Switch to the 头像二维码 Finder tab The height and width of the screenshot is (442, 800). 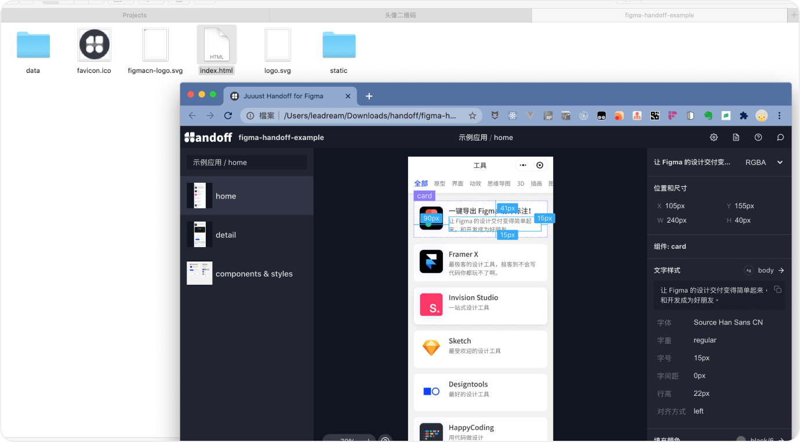pos(400,15)
